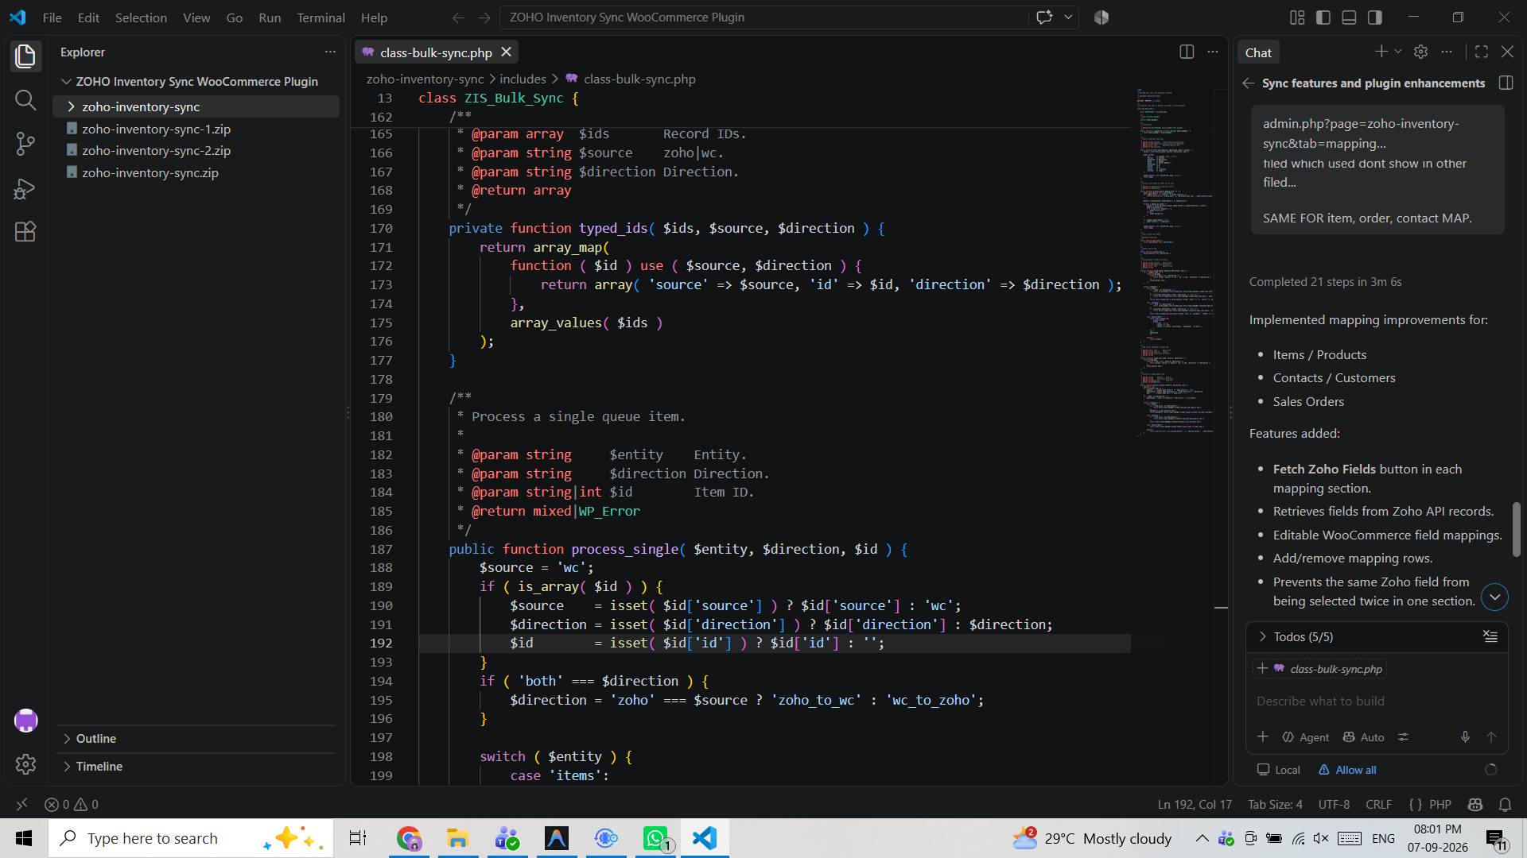
Task: Open the Search view in activity bar
Action: 25,100
